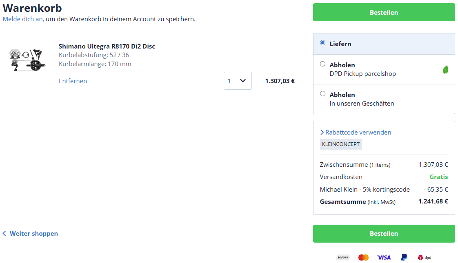Click the KLEINCONCEPT discount code tag
458x263 pixels.
pyautogui.click(x=341, y=144)
